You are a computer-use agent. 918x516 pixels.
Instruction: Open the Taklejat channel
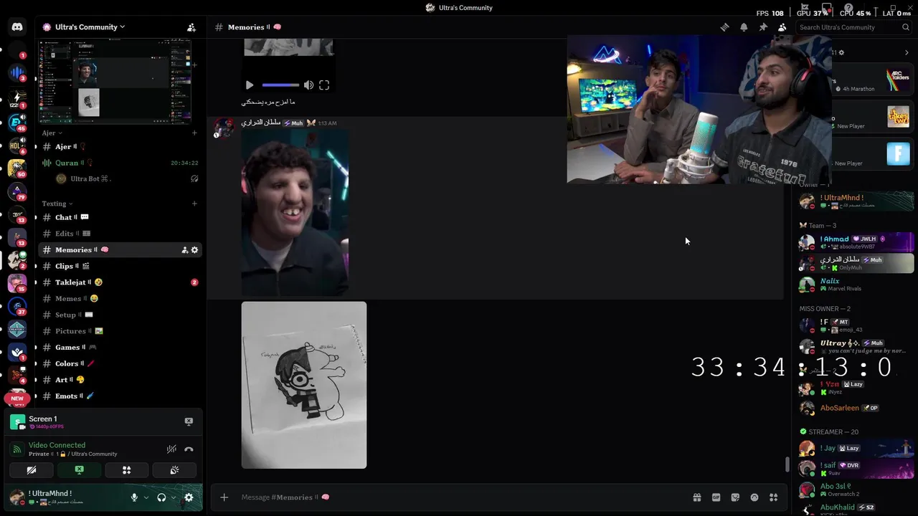point(120,282)
